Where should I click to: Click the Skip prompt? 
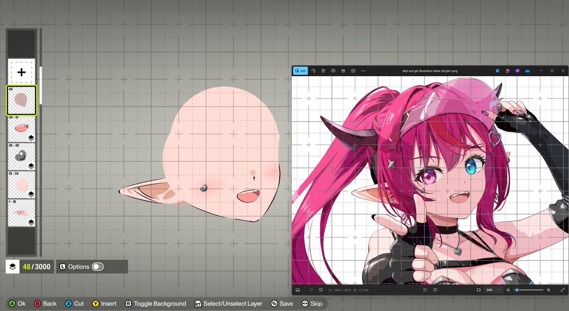312,303
